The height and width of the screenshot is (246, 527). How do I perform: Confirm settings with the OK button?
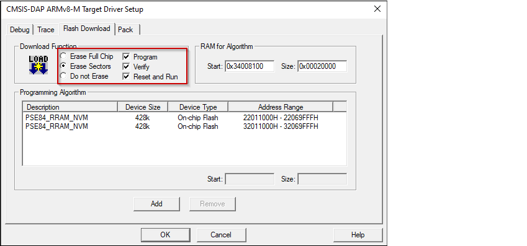(x=165, y=235)
